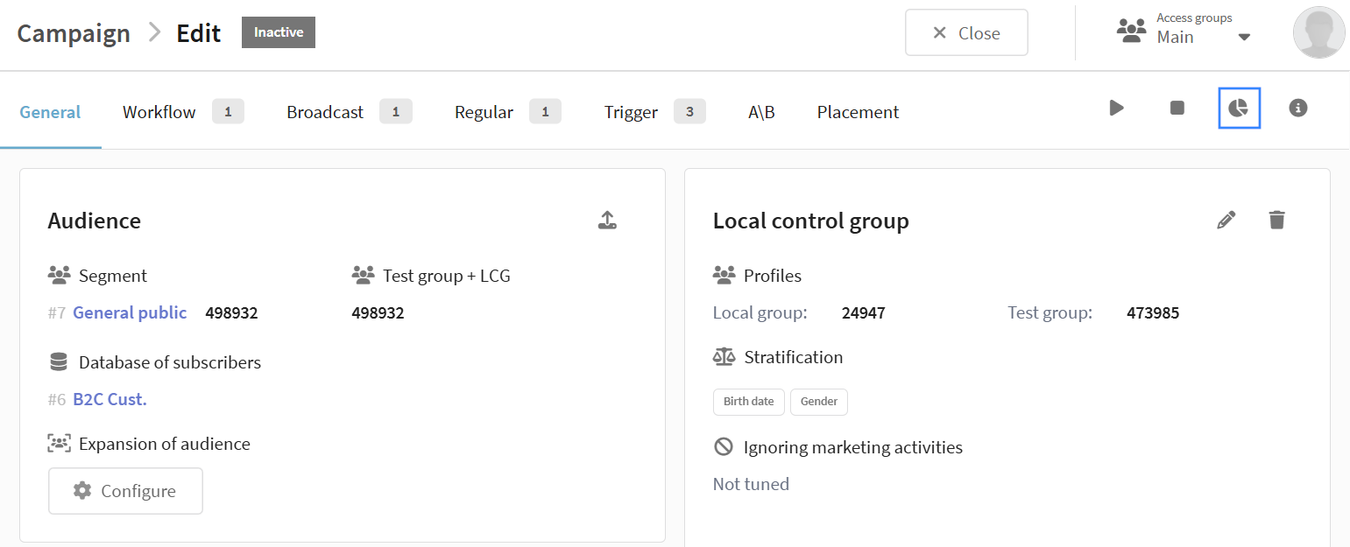Delete Local control group with trash icon
1350x547 pixels.
pos(1277,221)
